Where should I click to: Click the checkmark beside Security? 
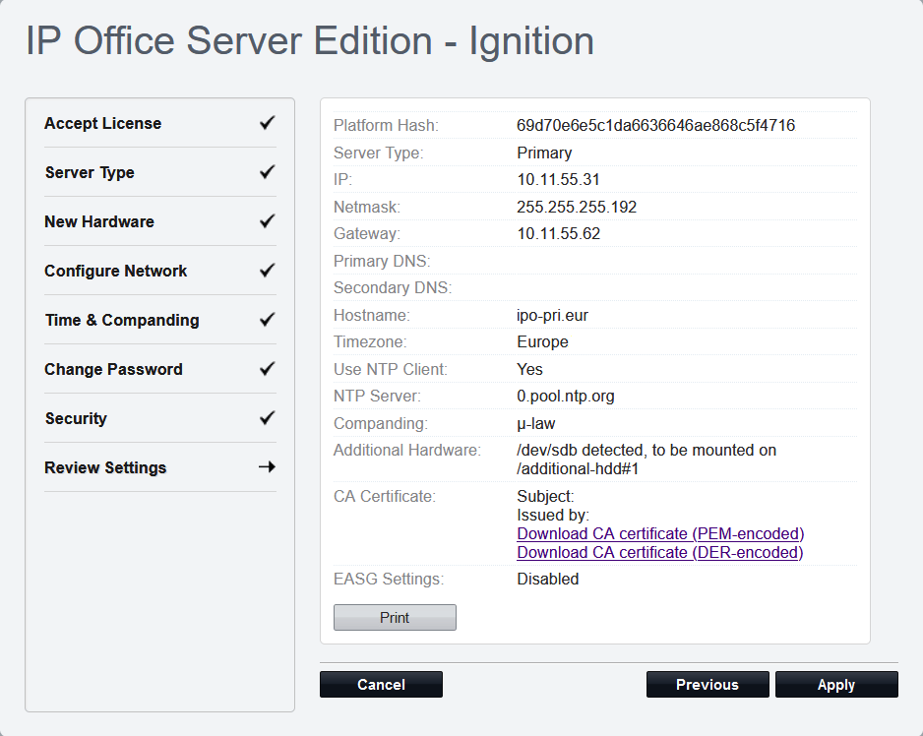point(268,418)
